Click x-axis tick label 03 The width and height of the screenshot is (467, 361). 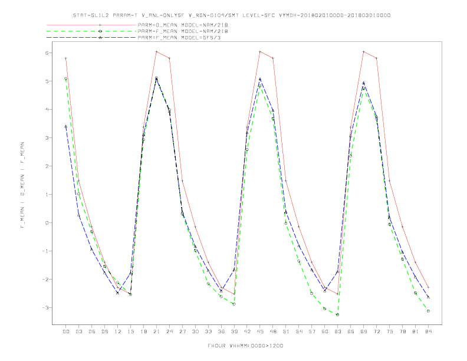tap(78, 332)
